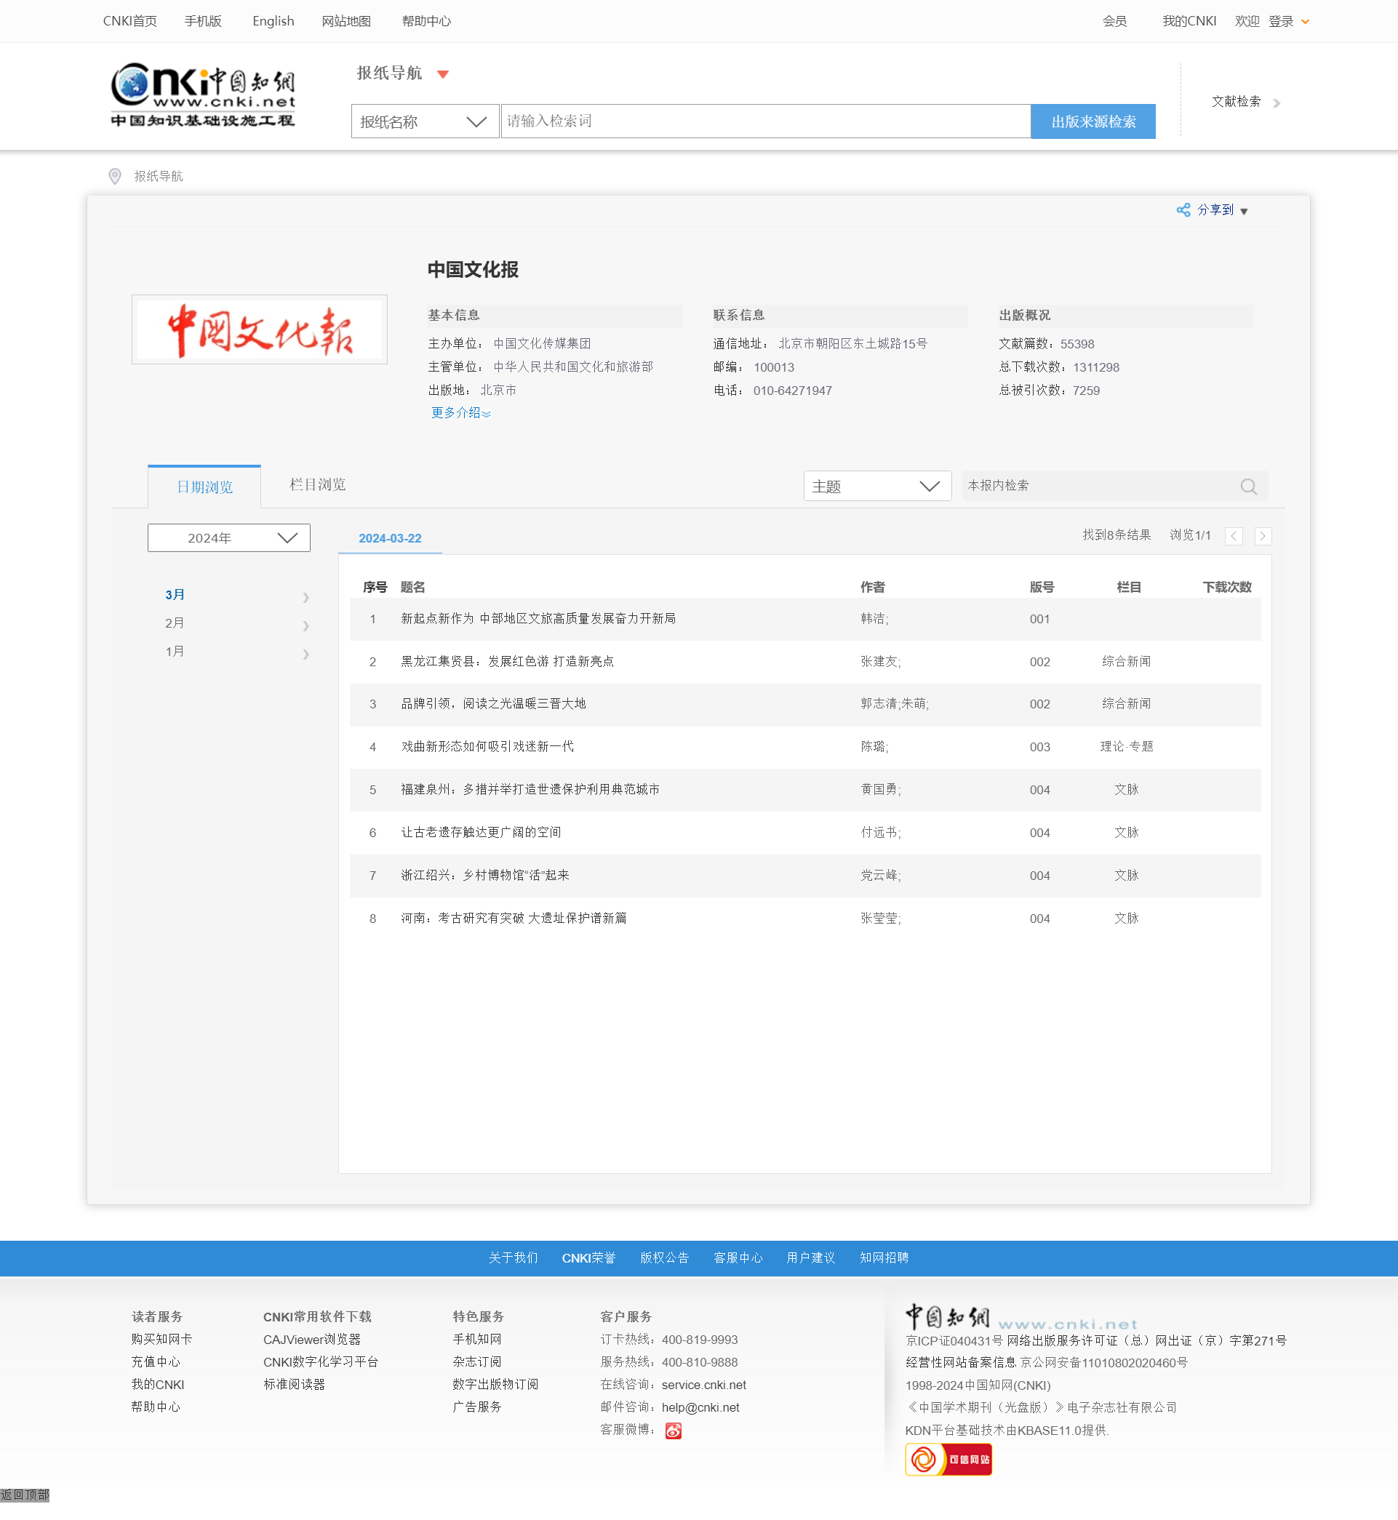Switch to the 日期浏览 tab

[204, 487]
